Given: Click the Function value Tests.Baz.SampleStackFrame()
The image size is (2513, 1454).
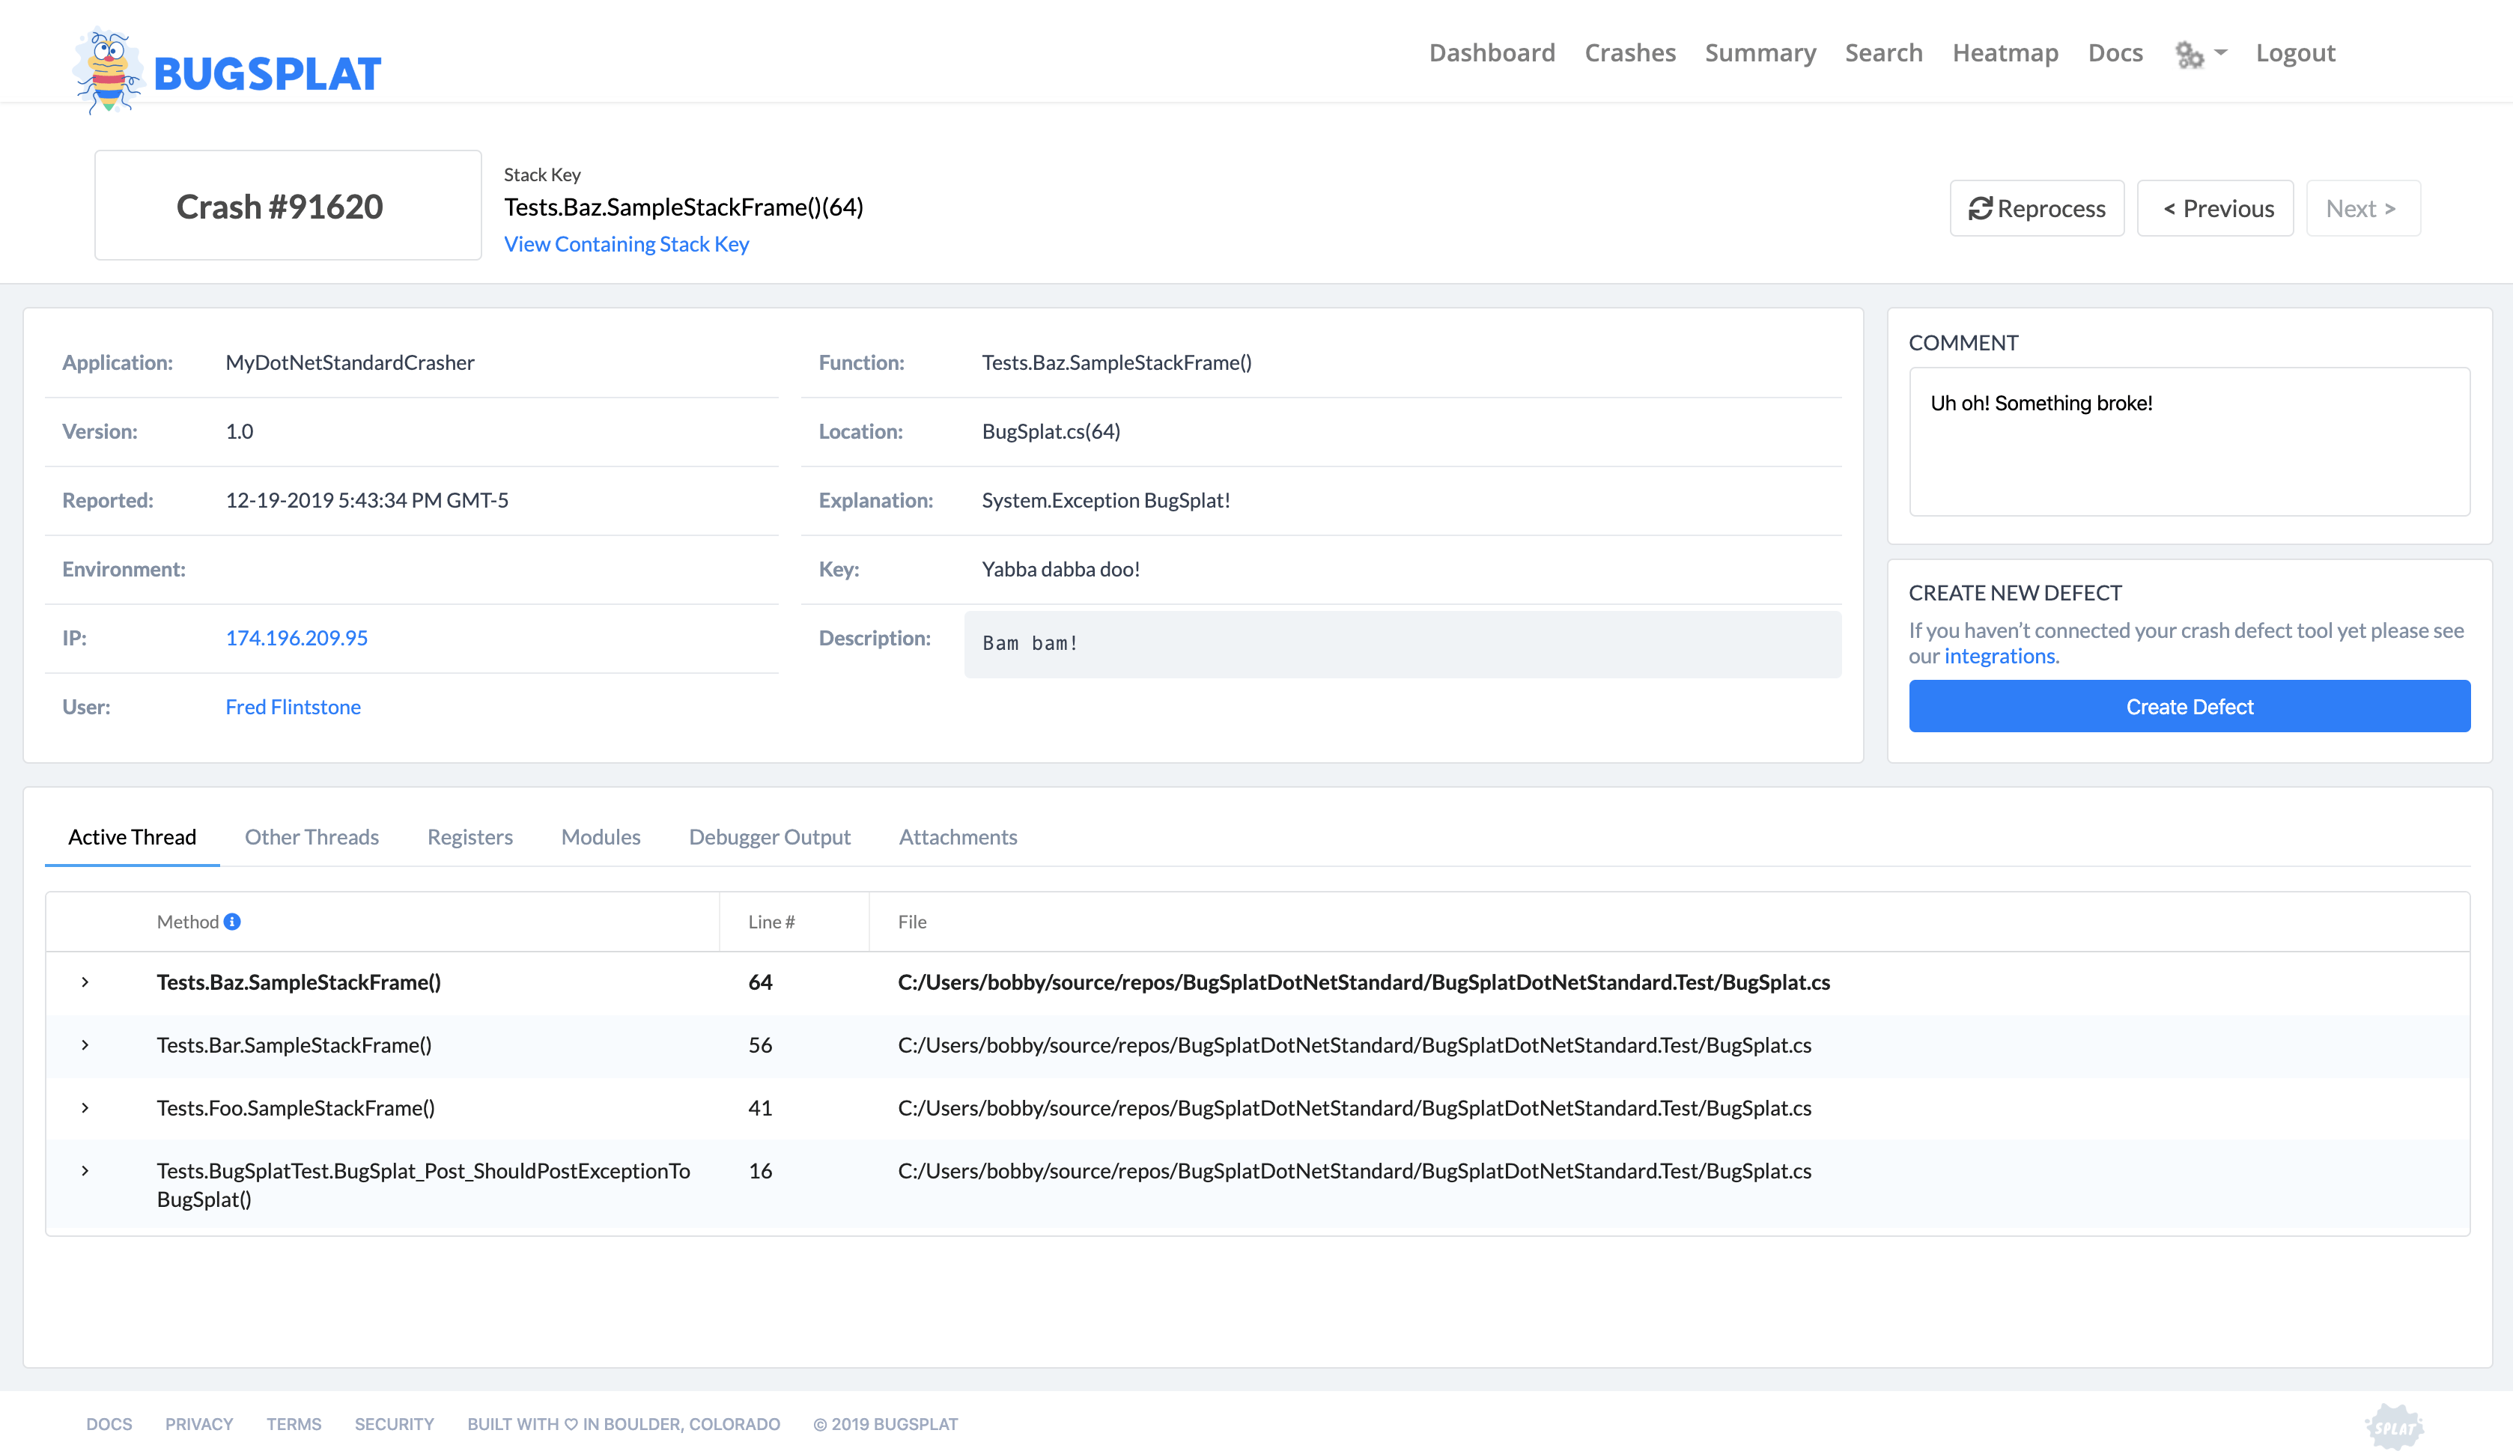Looking at the screenshot, I should point(1116,363).
